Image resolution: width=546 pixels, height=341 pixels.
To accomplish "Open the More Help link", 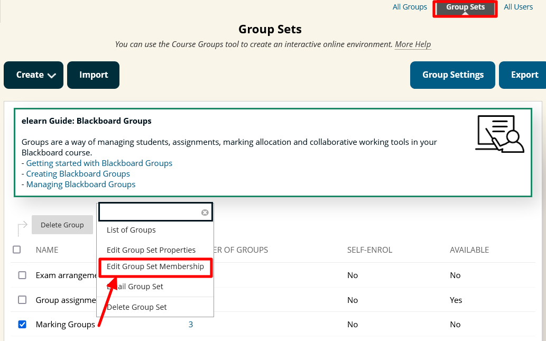I will coord(412,44).
